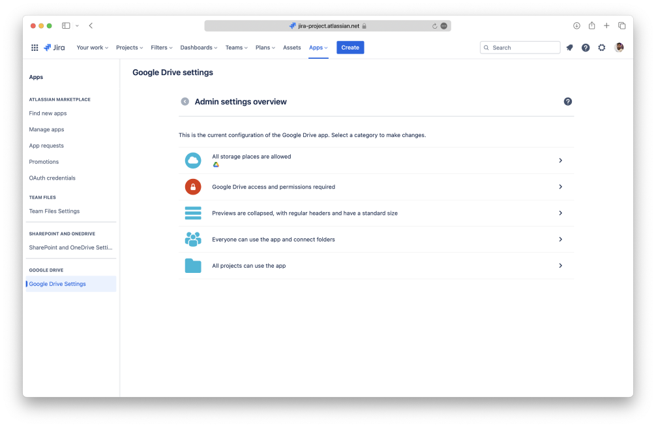Click the ellipsis icon in the address bar
The width and height of the screenshot is (656, 427).
click(x=444, y=26)
